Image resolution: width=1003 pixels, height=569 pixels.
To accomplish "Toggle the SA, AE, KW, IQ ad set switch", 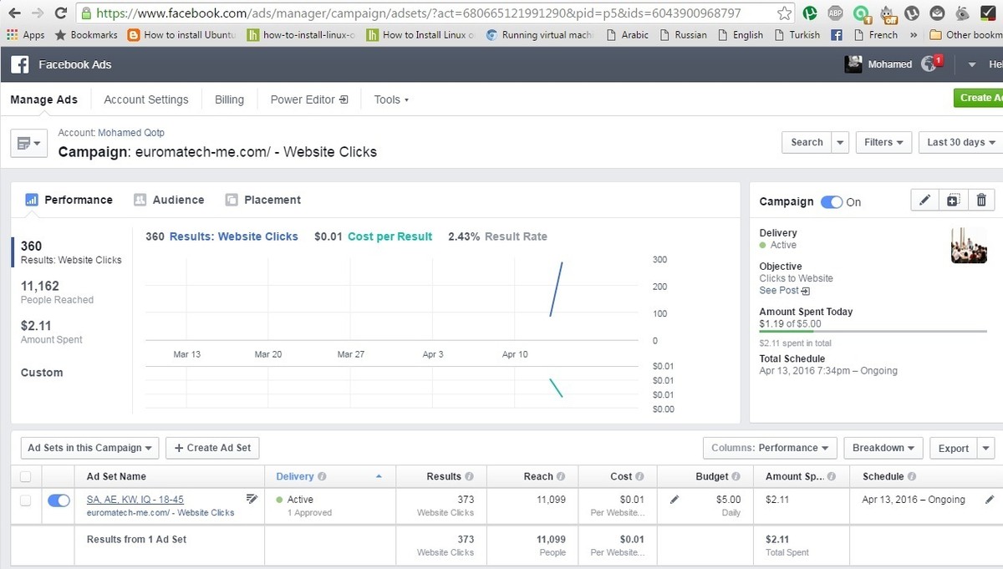I will (59, 500).
